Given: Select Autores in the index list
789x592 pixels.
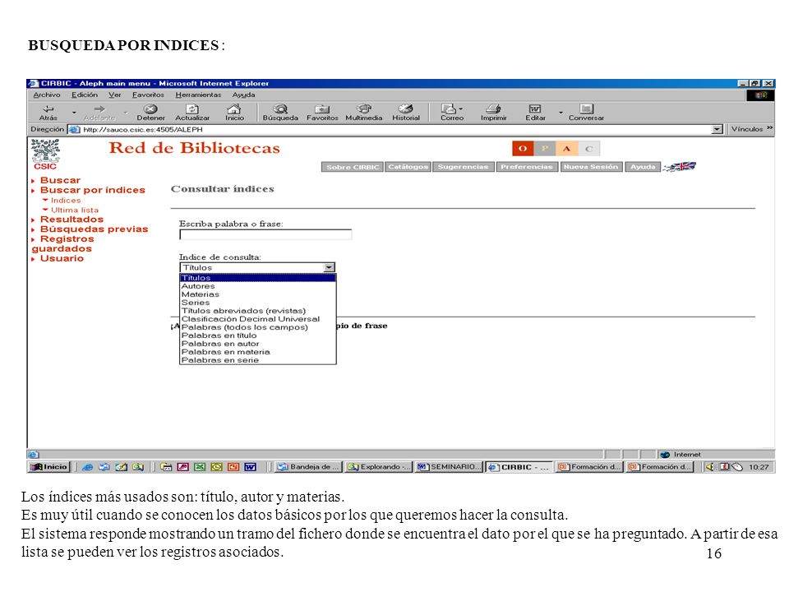Looking at the screenshot, I should pyautogui.click(x=257, y=286).
